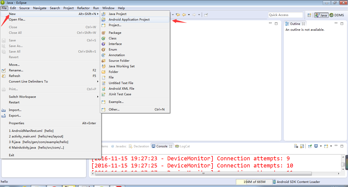
Task: Run garbage collector trash icon
Action: pyautogui.click(x=274, y=182)
